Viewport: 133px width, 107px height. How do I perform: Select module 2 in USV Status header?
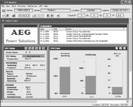[29, 48]
